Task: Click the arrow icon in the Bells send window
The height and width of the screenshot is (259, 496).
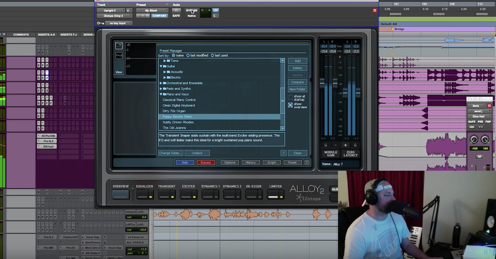Action: pos(481,127)
